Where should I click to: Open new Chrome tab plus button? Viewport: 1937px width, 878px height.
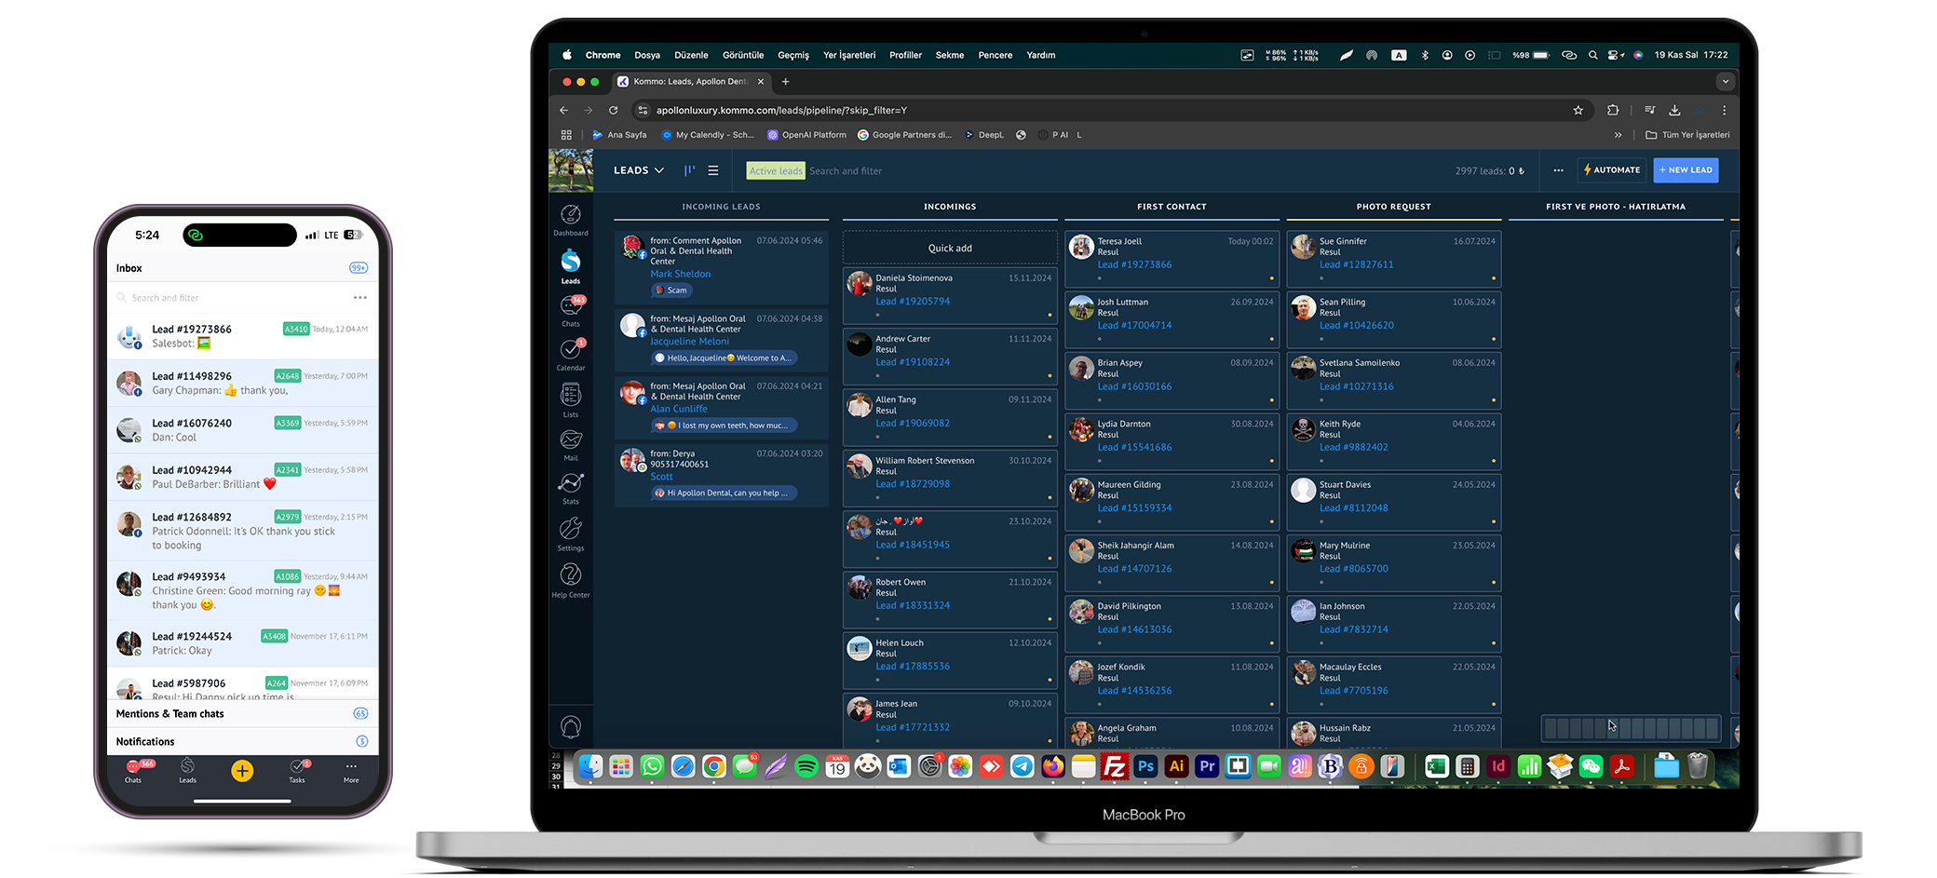(x=786, y=82)
